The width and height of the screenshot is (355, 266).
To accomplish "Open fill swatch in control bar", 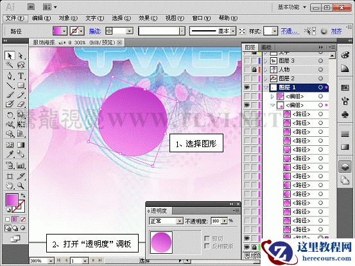I will tap(60, 31).
